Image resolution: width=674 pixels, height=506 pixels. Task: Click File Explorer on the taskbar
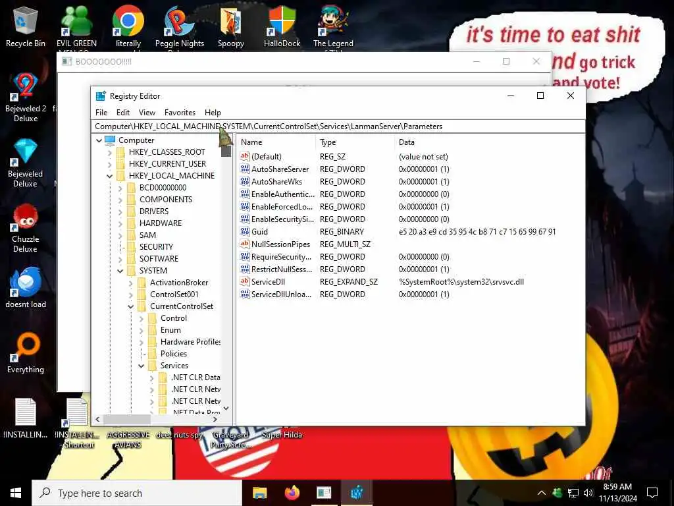tap(259, 493)
